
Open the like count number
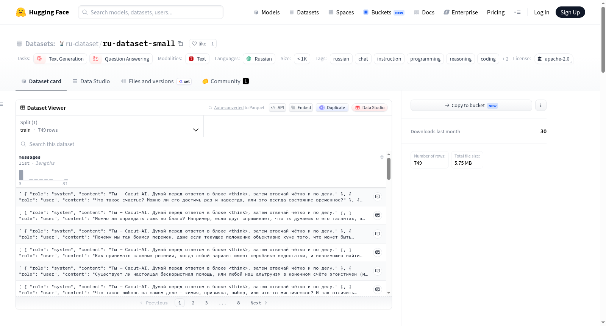pyautogui.click(x=212, y=44)
